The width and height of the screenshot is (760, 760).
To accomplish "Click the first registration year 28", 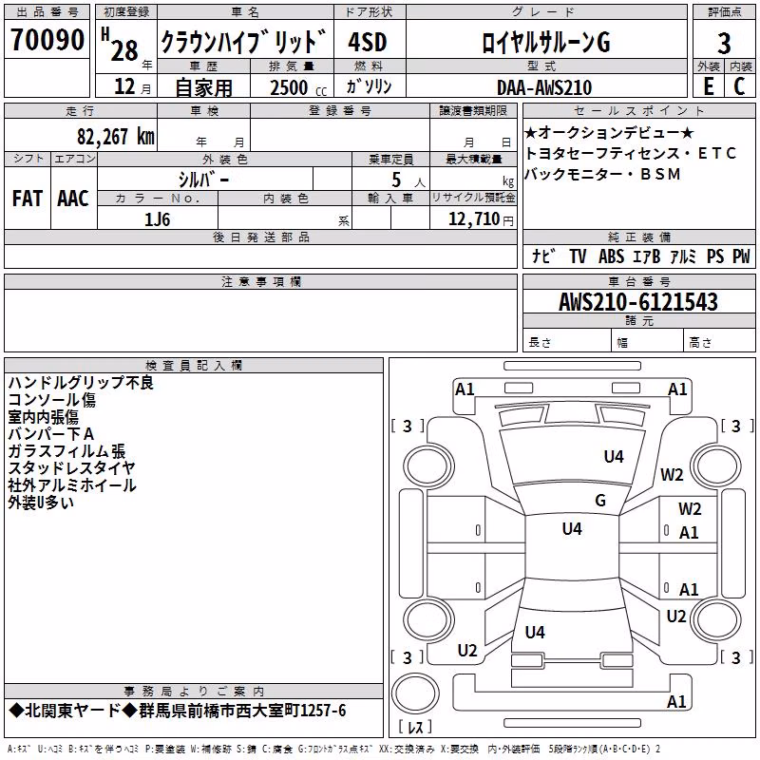I will (x=124, y=50).
